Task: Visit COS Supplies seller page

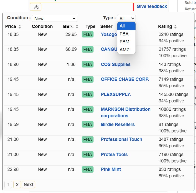Action: (116, 64)
